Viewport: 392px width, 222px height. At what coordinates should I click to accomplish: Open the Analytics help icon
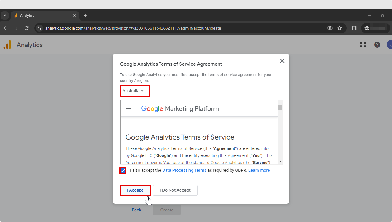[x=377, y=45]
